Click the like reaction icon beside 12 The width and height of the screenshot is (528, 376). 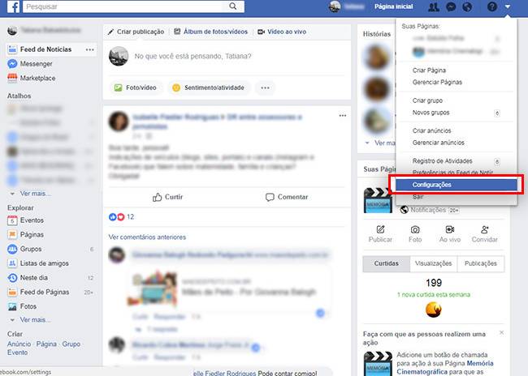tap(112, 216)
